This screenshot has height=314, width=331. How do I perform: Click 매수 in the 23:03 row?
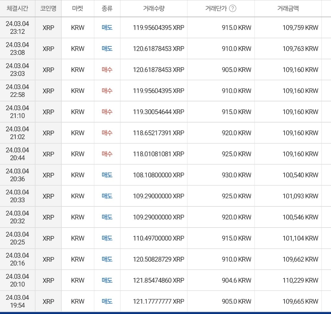tap(107, 70)
